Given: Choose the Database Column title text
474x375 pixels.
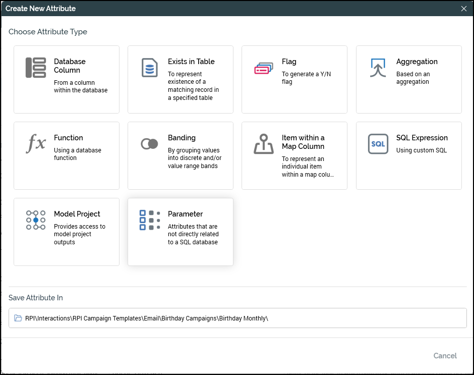Looking at the screenshot, I should tap(70, 66).
